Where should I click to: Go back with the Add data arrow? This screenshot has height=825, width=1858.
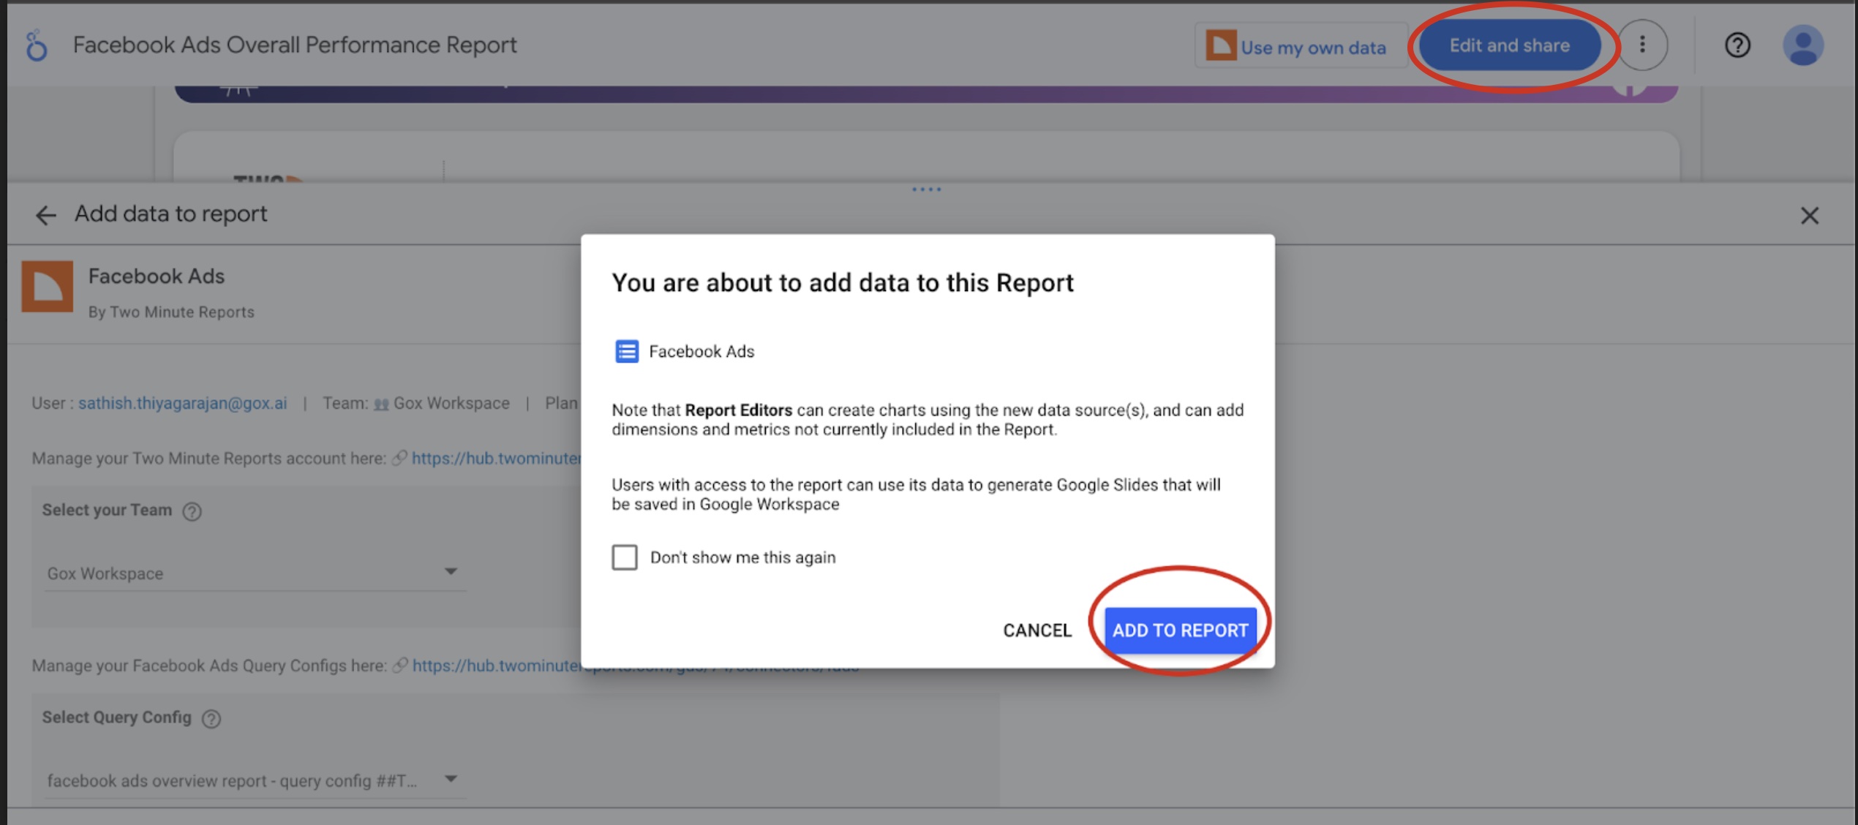[x=45, y=215]
